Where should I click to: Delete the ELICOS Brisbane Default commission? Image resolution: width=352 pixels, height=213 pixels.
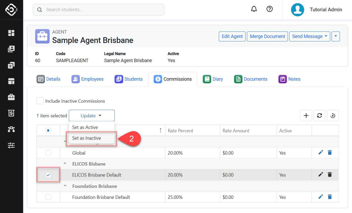(x=330, y=174)
